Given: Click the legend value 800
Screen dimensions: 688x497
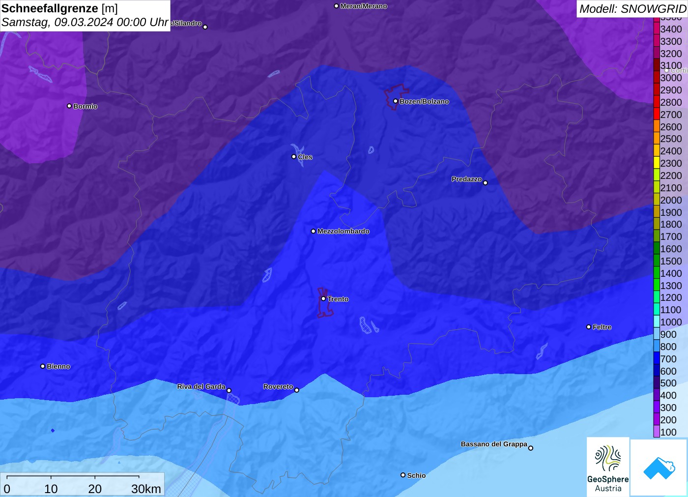Looking at the screenshot, I should (668, 347).
